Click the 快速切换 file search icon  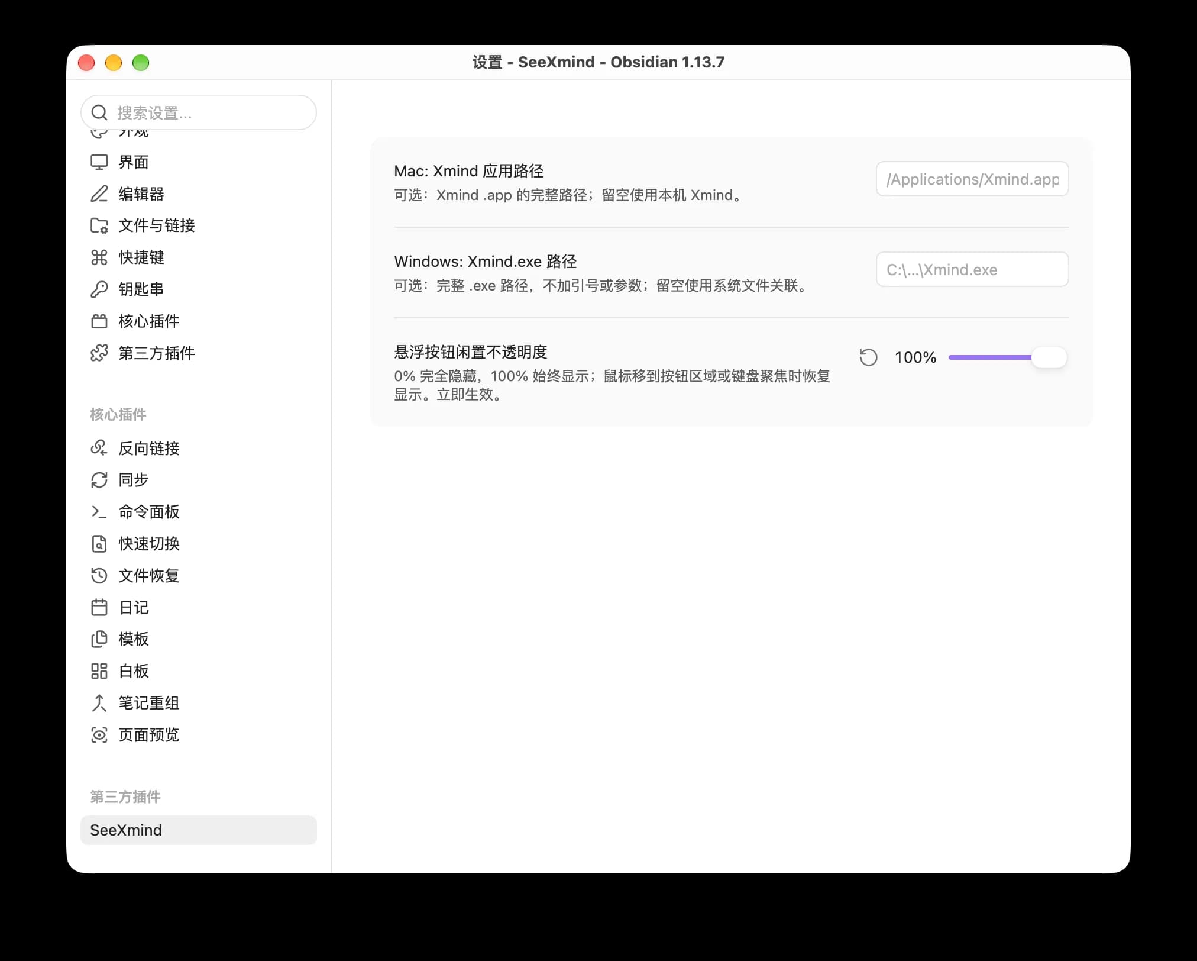pos(99,544)
